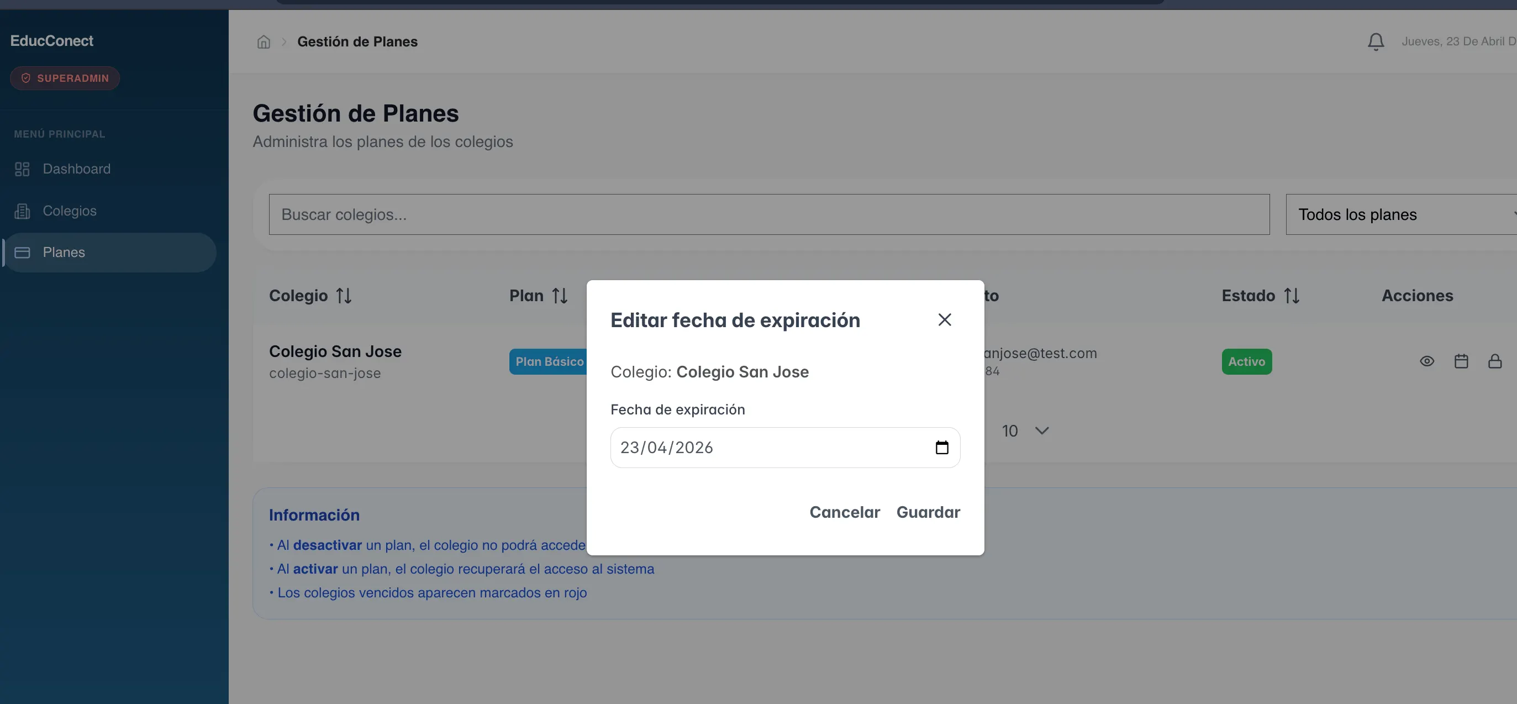Close the Editar fecha de expiración dialog
This screenshot has width=1517, height=704.
tap(945, 320)
